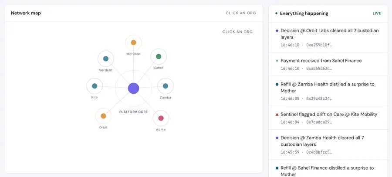Select the Verdent org node

point(106,59)
